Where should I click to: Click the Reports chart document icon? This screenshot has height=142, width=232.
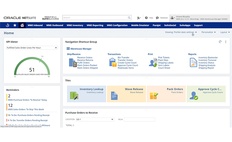click(193, 62)
